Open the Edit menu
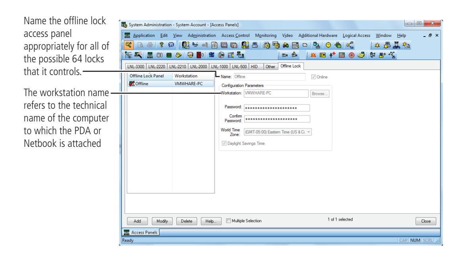The height and width of the screenshot is (256, 464). tap(164, 36)
